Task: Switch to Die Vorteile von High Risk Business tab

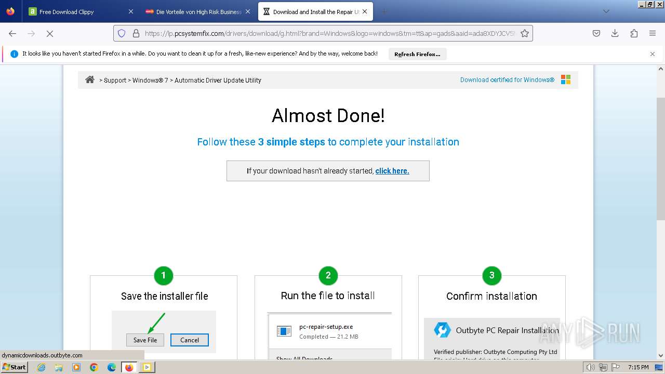Action: point(198,11)
